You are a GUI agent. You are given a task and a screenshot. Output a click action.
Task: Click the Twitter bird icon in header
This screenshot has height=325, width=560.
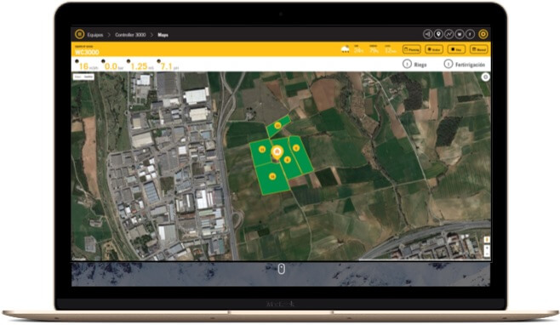(460, 34)
